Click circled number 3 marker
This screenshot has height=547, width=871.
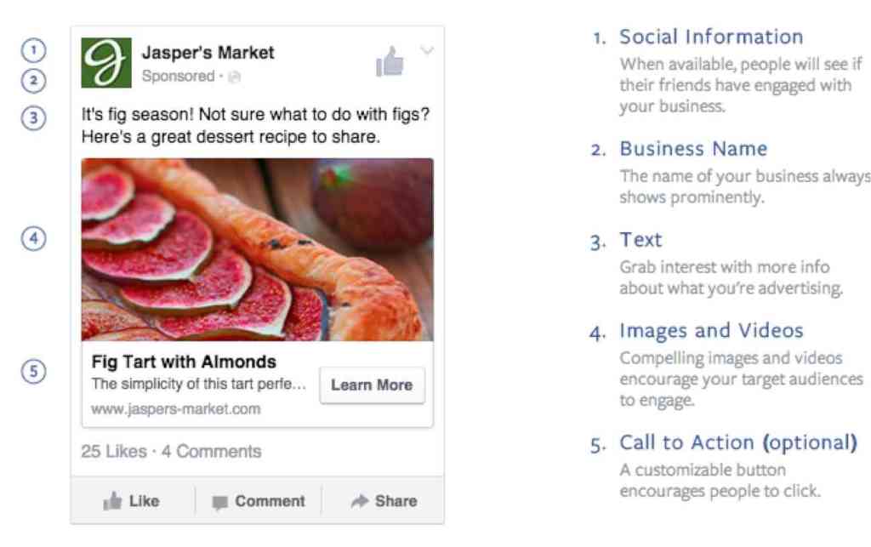pos(33,118)
